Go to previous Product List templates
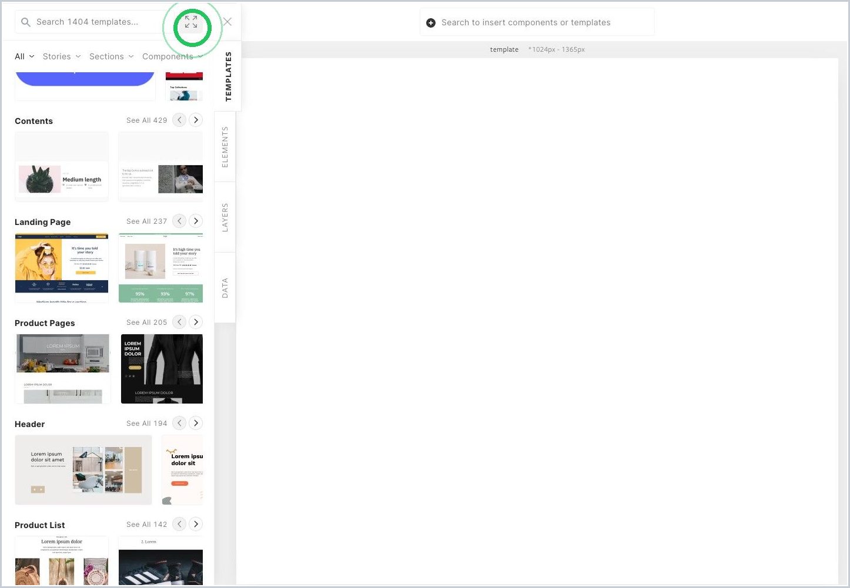Screen dimensions: 850x588 [x=179, y=524]
